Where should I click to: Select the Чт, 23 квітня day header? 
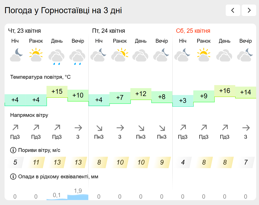[25, 31]
